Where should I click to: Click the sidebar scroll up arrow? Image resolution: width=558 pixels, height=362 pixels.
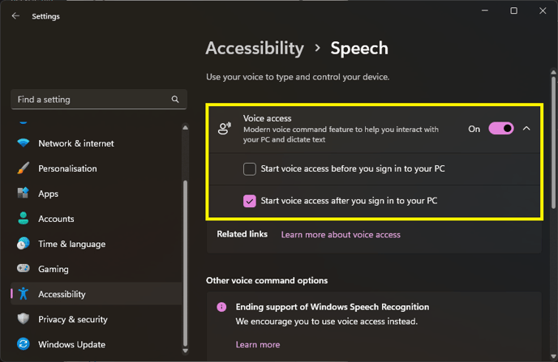[185, 127]
